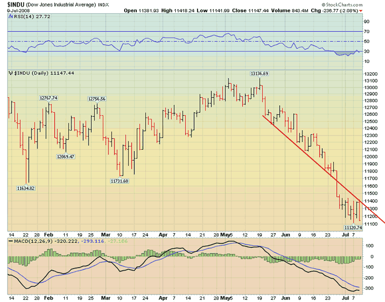The image size is (385, 302).
Task: Click the bar chart icon beside $INDU (Daily)
Action: point(11,73)
